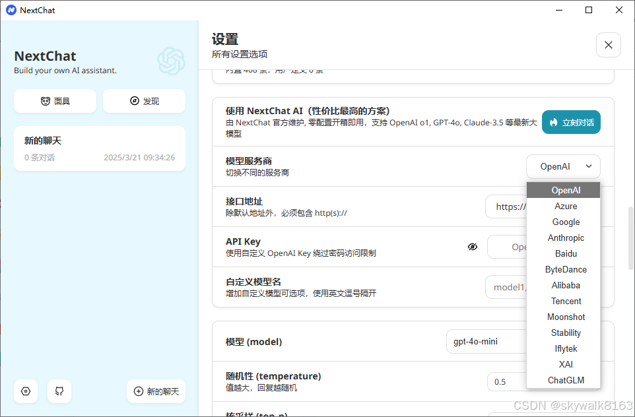Maximize the NextChat window
Screen dimensions: 635x417
(589, 10)
